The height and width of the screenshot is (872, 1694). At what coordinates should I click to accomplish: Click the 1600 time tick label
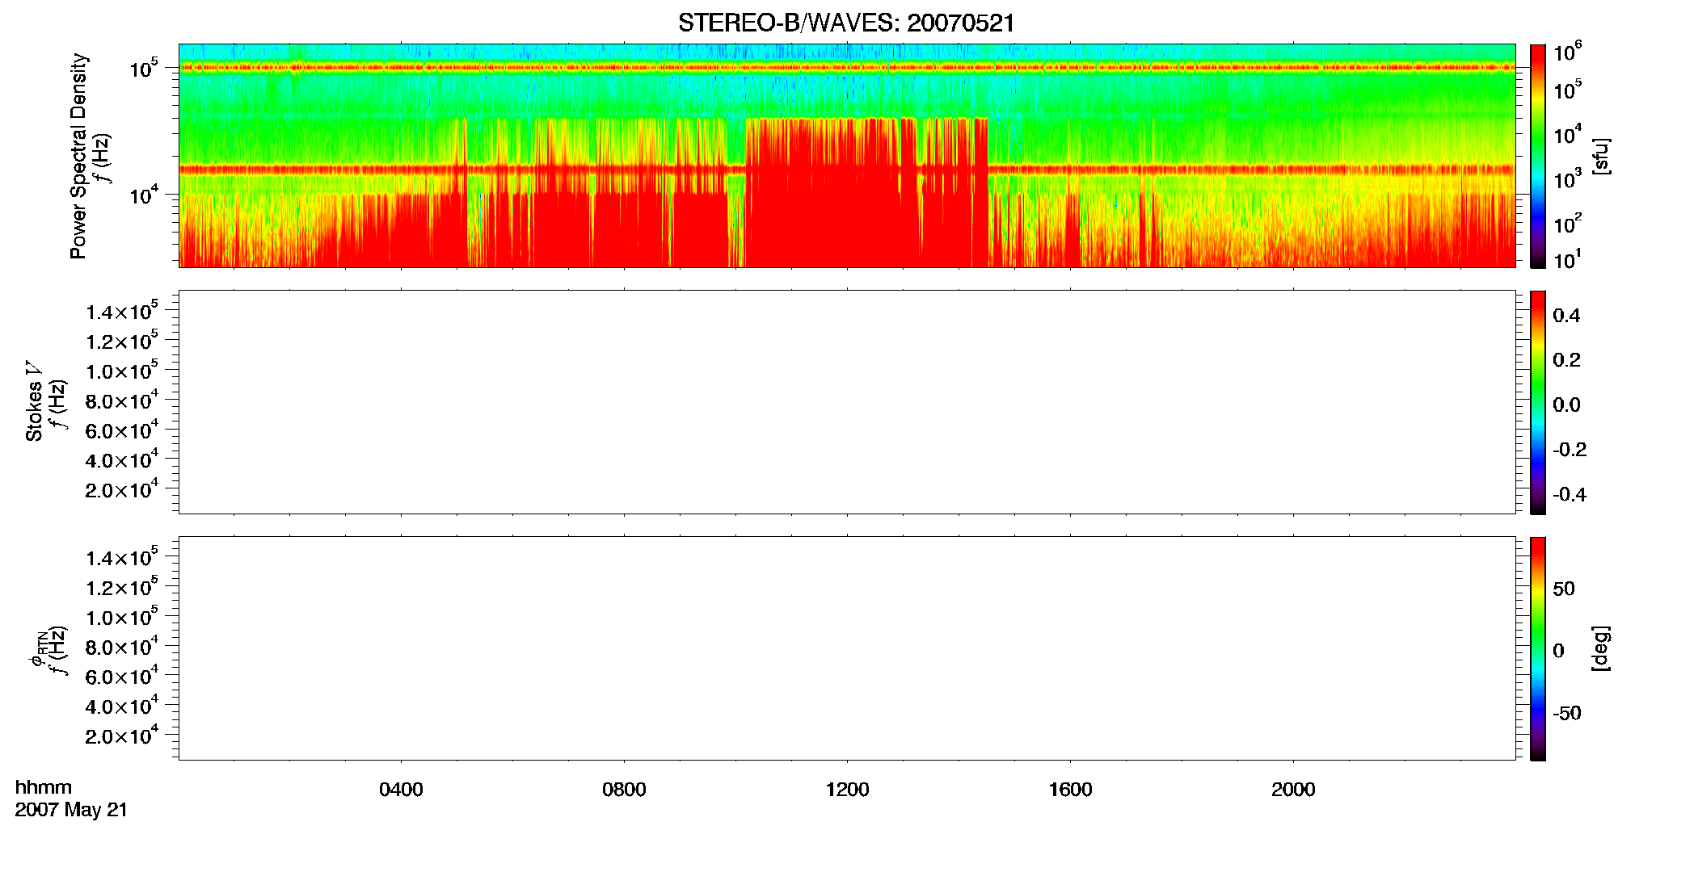(1070, 790)
